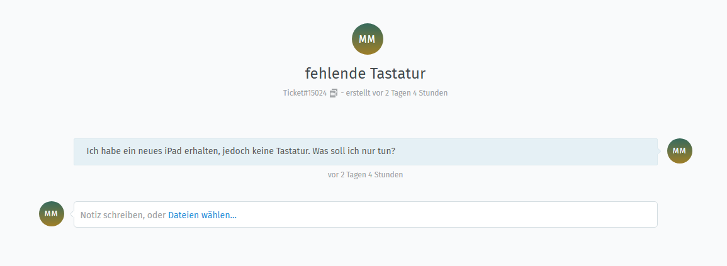Click timestamp below the customer message
The width and height of the screenshot is (727, 266).
tap(365, 175)
